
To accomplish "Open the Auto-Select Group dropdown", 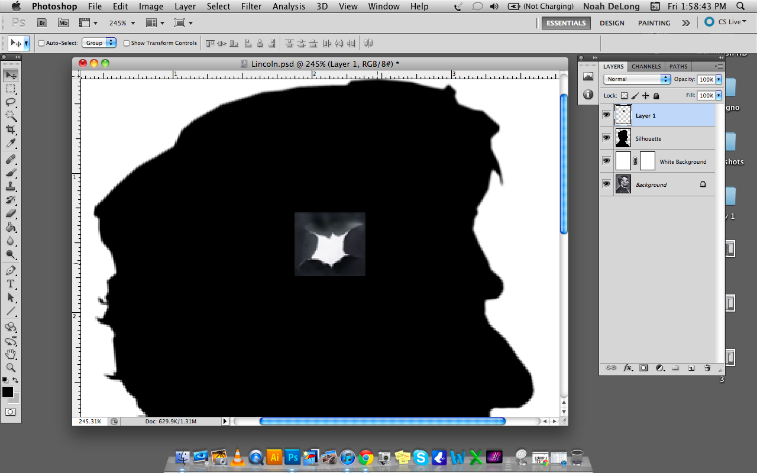I will [x=99, y=43].
